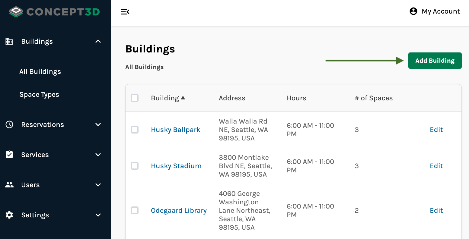Click the Buildings icon in the sidebar
This screenshot has height=239, width=469.
coord(9,41)
